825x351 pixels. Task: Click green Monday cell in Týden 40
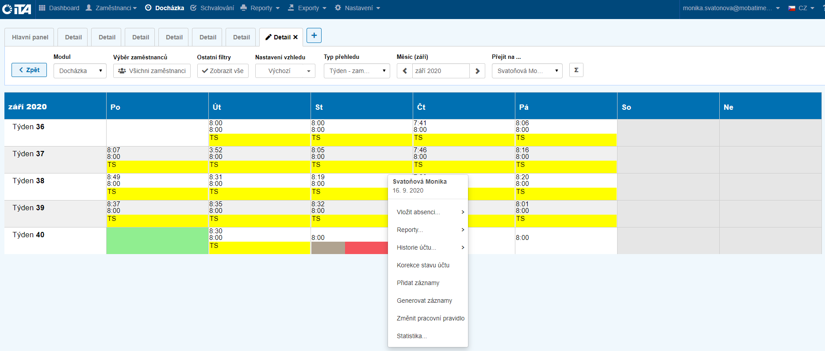point(157,240)
